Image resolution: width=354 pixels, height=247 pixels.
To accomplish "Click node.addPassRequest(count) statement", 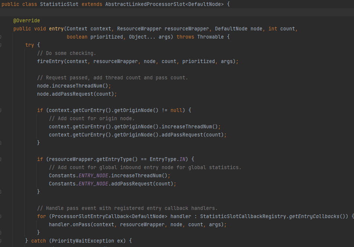I will click(77, 94).
